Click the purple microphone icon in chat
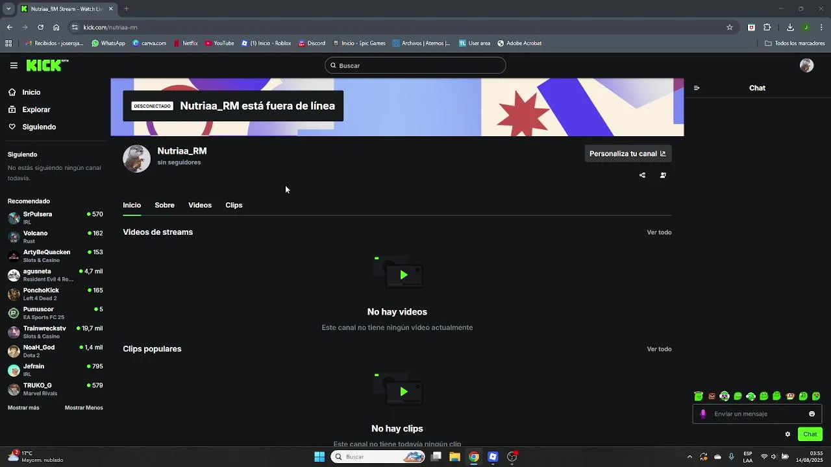Viewport: 831px width, 467px height. [703, 414]
